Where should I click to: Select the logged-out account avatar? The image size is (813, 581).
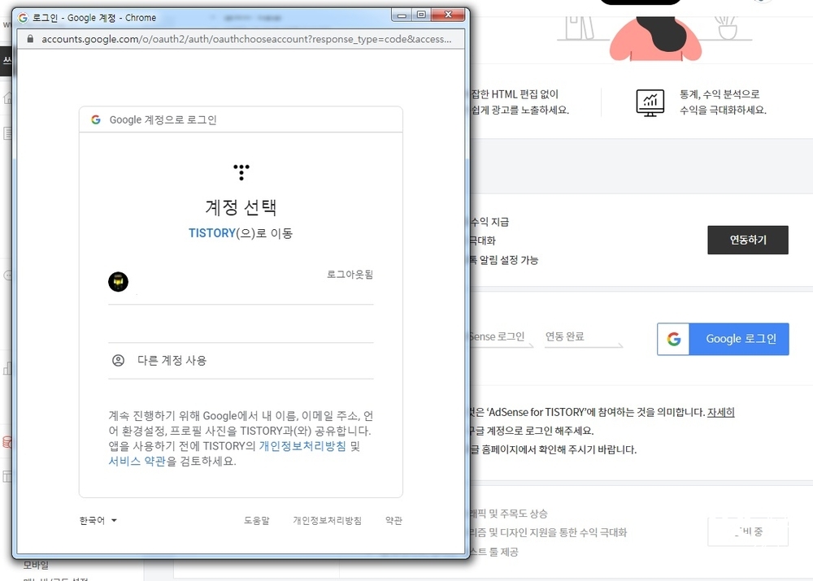118,281
